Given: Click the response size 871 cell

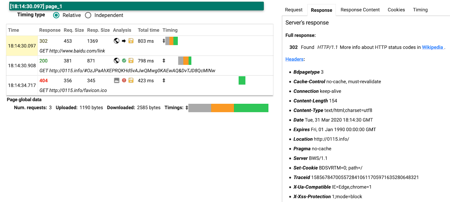Looking at the screenshot, I should (91, 61).
